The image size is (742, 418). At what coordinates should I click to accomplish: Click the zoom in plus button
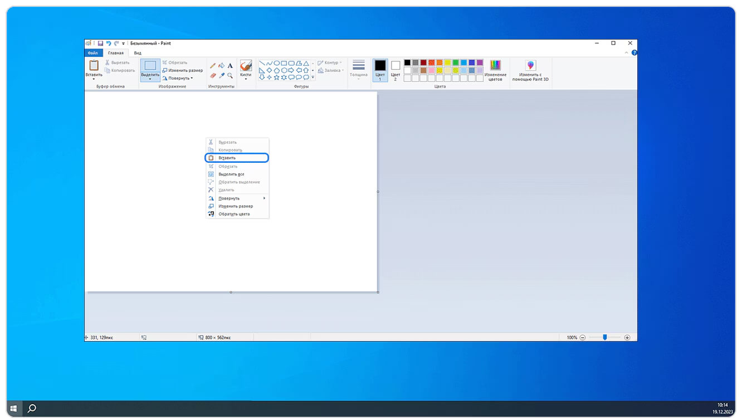pos(627,337)
